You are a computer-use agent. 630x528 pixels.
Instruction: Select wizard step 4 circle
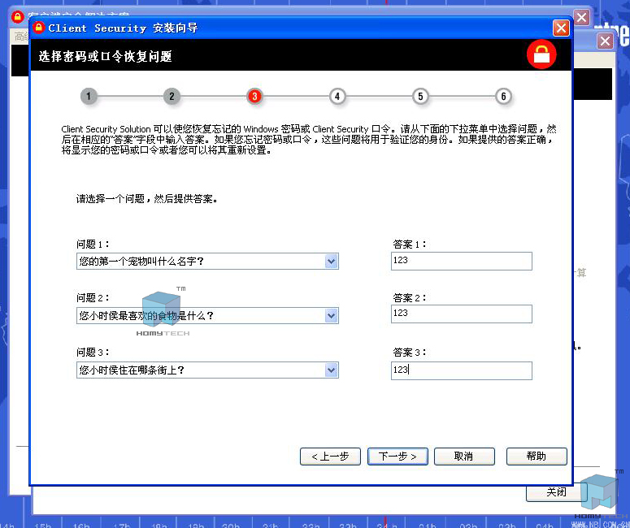coord(337,97)
